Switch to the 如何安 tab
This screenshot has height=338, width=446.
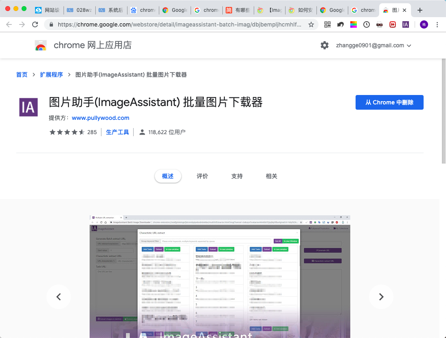[301, 10]
